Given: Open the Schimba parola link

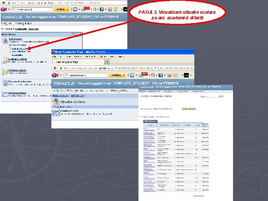Looking at the screenshot, I should point(17,70).
